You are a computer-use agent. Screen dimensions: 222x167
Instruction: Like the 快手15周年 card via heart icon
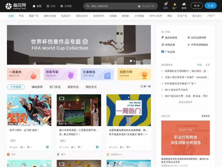click(x=28, y=147)
